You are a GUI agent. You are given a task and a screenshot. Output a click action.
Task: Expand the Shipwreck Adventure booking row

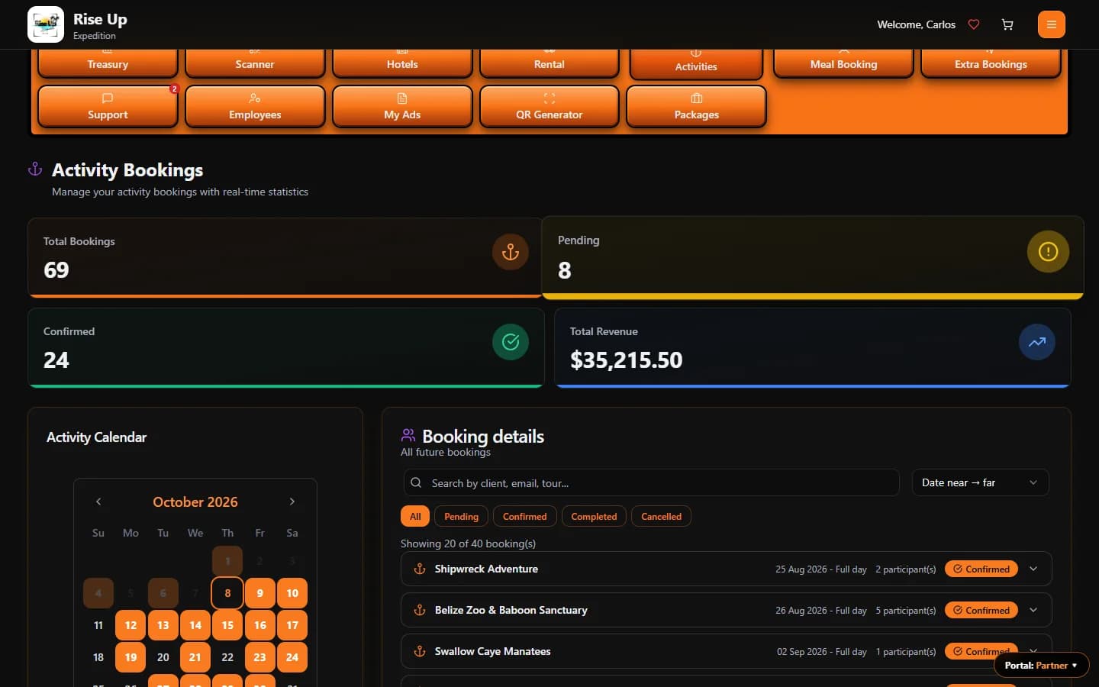tap(1033, 569)
